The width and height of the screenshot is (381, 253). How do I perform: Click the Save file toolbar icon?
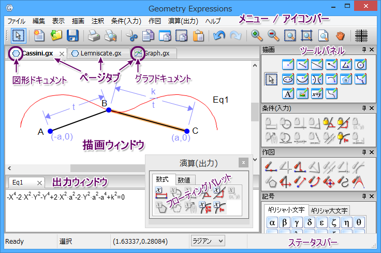point(73,36)
